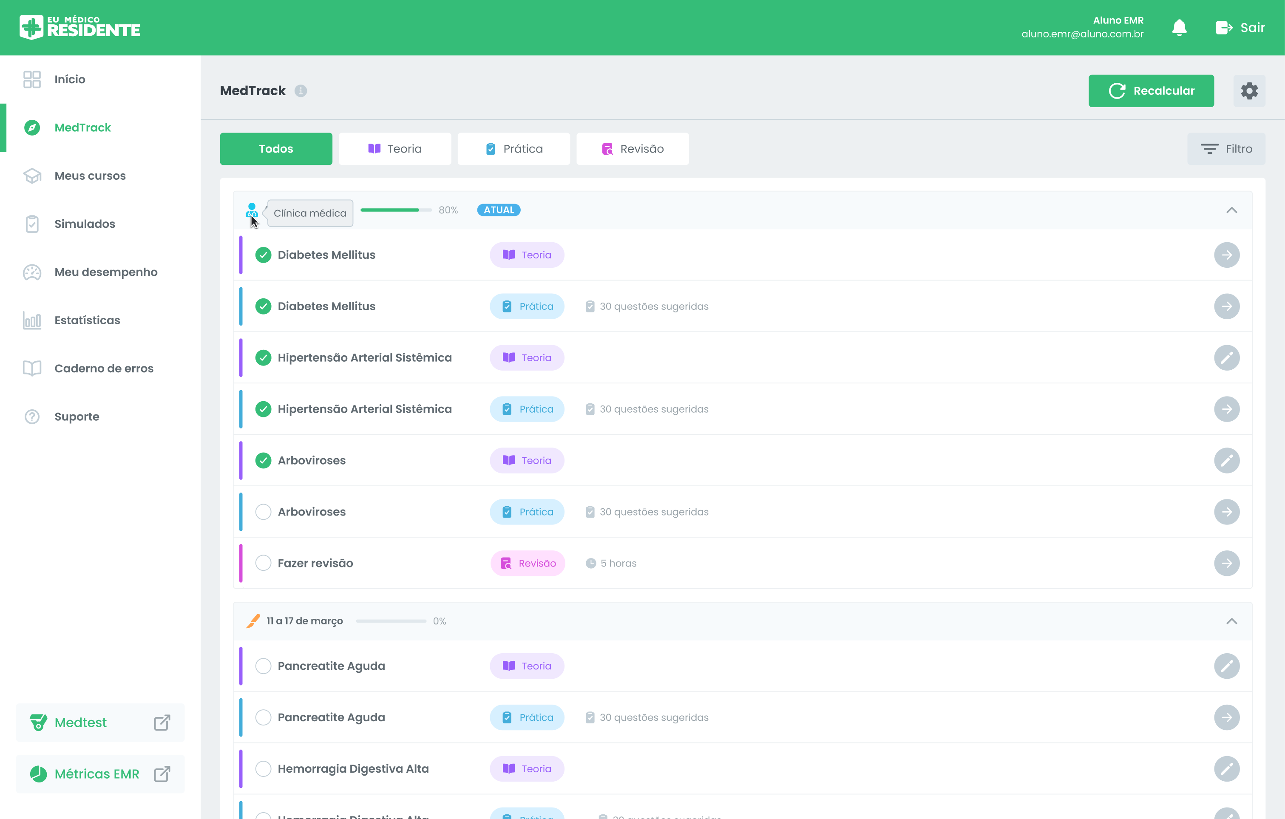The width and height of the screenshot is (1285, 819).
Task: Open the MedTrack compass icon in sidebar
Action: [32, 128]
